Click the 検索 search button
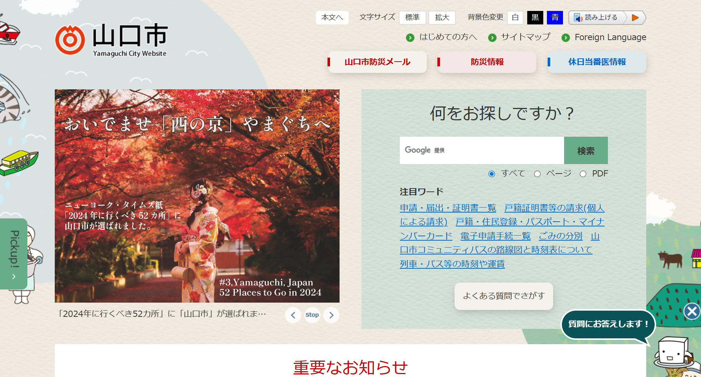 coord(586,151)
